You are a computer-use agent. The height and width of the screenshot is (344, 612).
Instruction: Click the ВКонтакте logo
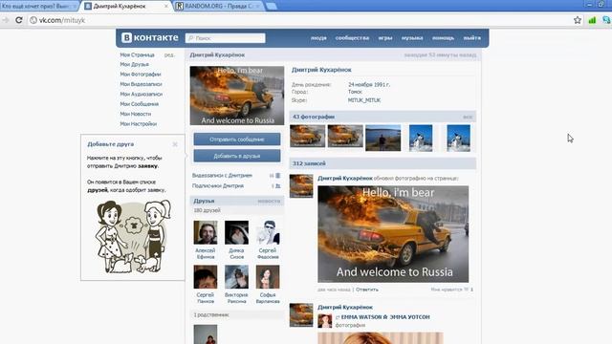[x=150, y=37]
